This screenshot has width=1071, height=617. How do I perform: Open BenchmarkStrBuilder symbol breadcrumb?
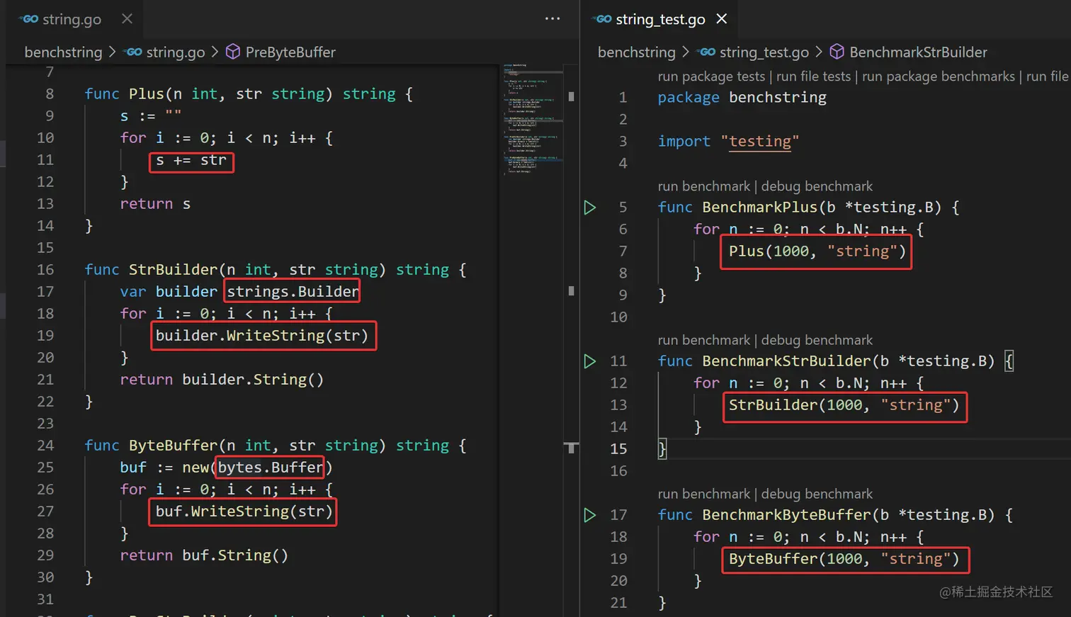[918, 52]
